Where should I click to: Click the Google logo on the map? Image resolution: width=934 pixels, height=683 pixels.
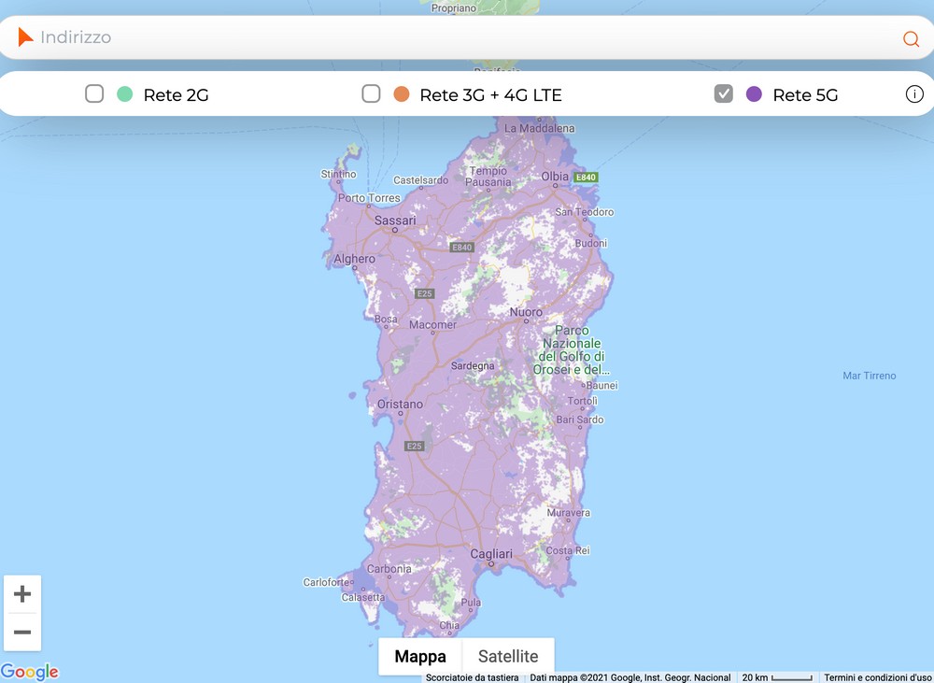[x=30, y=672]
